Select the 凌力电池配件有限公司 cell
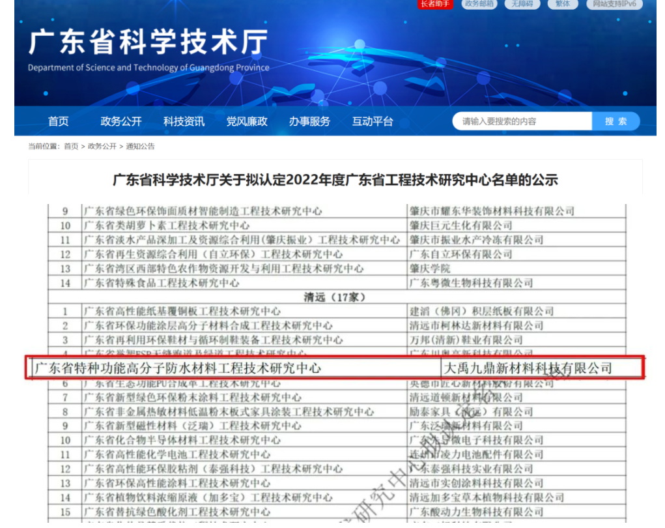Image resolution: width=665 pixels, height=528 pixels. (516, 455)
